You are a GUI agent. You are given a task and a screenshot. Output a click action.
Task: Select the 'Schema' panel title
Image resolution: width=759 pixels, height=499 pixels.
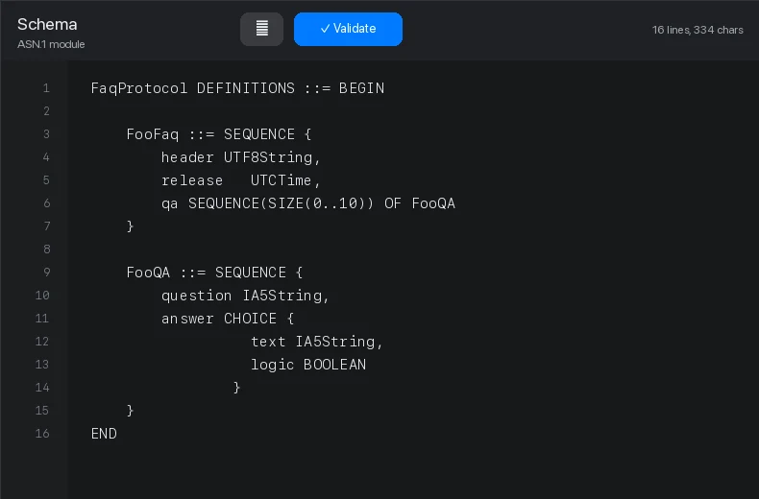coord(47,24)
